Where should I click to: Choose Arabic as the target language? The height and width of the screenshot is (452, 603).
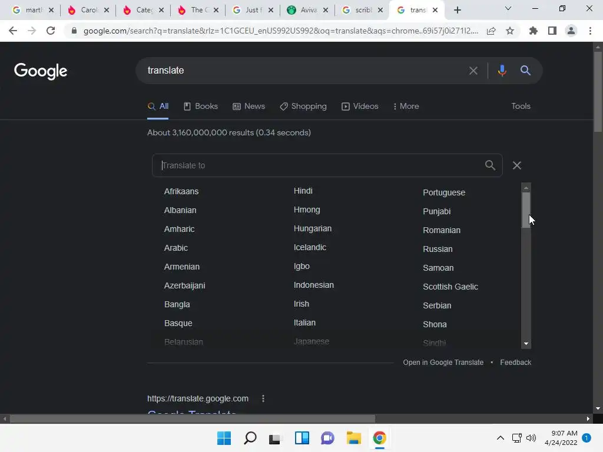(x=175, y=248)
